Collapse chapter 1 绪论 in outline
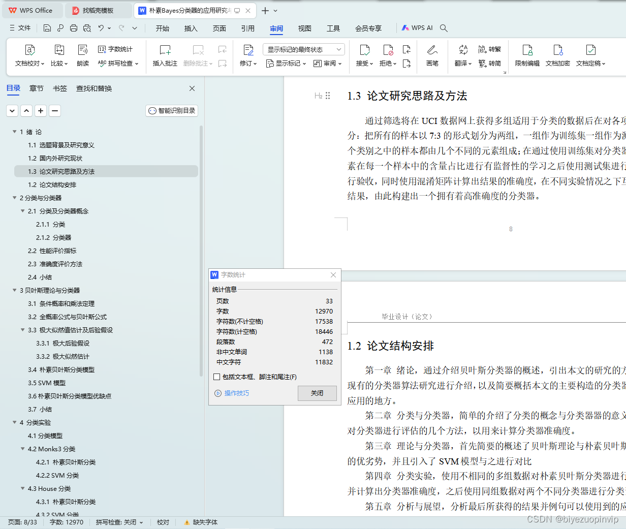 pos(14,132)
